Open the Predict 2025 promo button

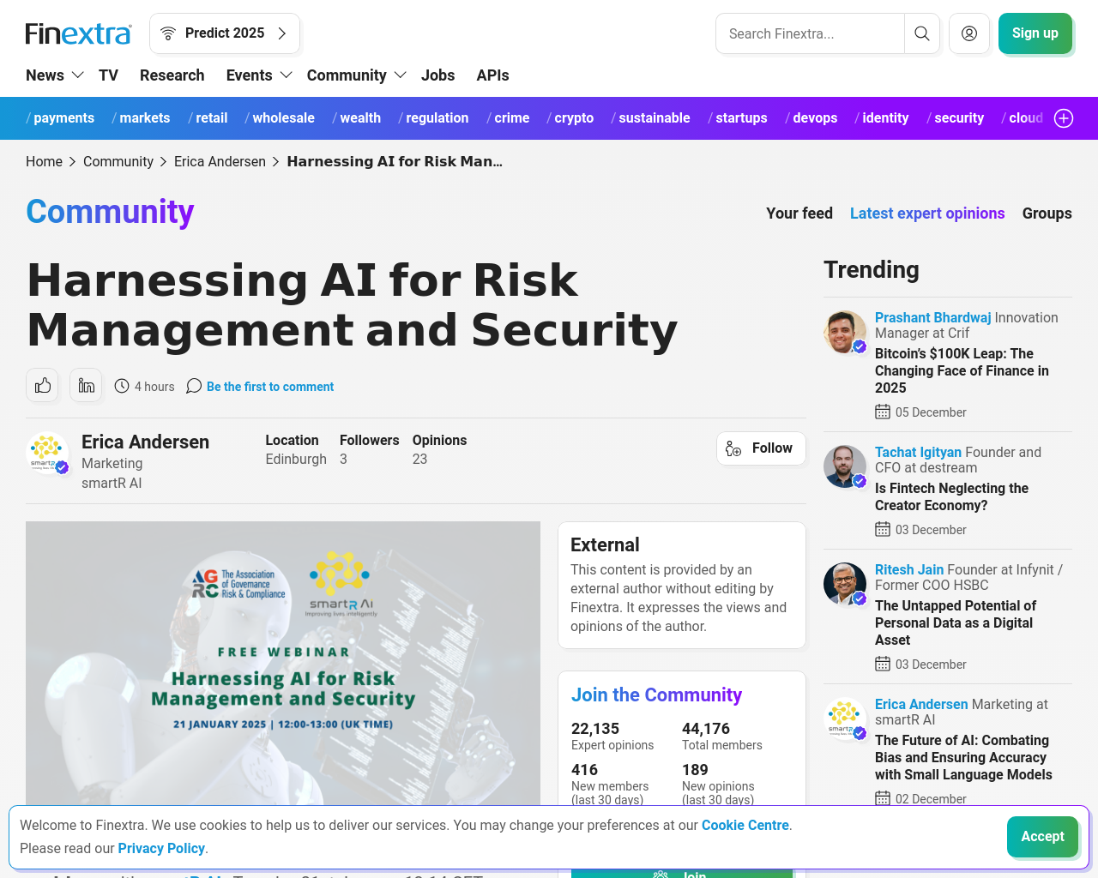click(225, 33)
